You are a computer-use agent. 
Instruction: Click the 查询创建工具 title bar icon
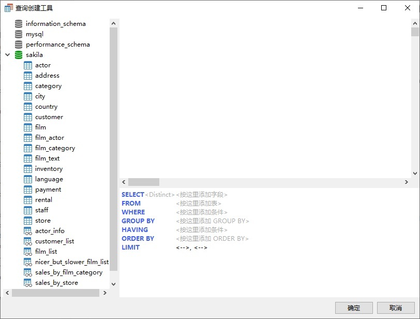pos(9,8)
